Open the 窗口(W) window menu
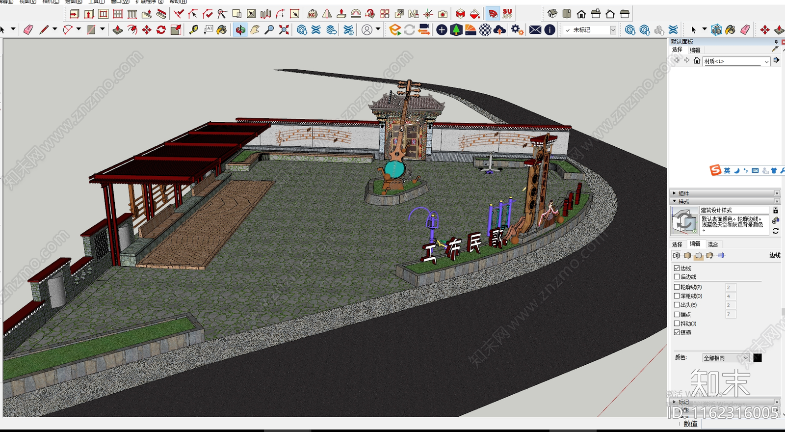 [120, 1]
